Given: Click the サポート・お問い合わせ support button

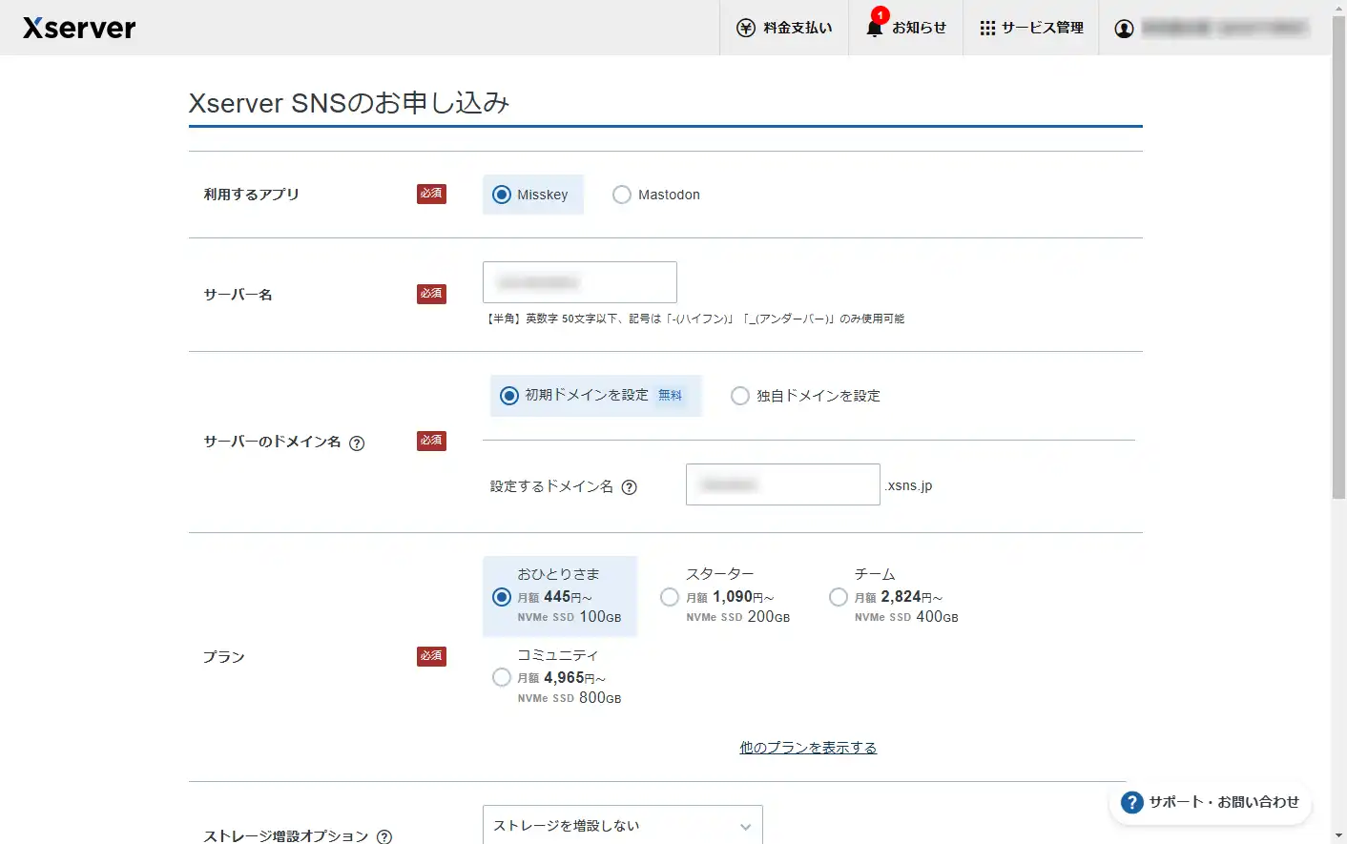Looking at the screenshot, I should coord(1211,802).
